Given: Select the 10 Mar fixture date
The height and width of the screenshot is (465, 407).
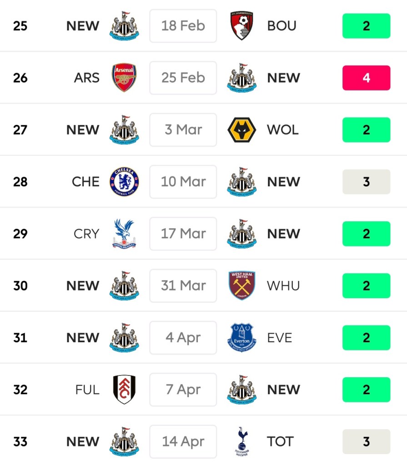Looking at the screenshot, I should 183,182.
